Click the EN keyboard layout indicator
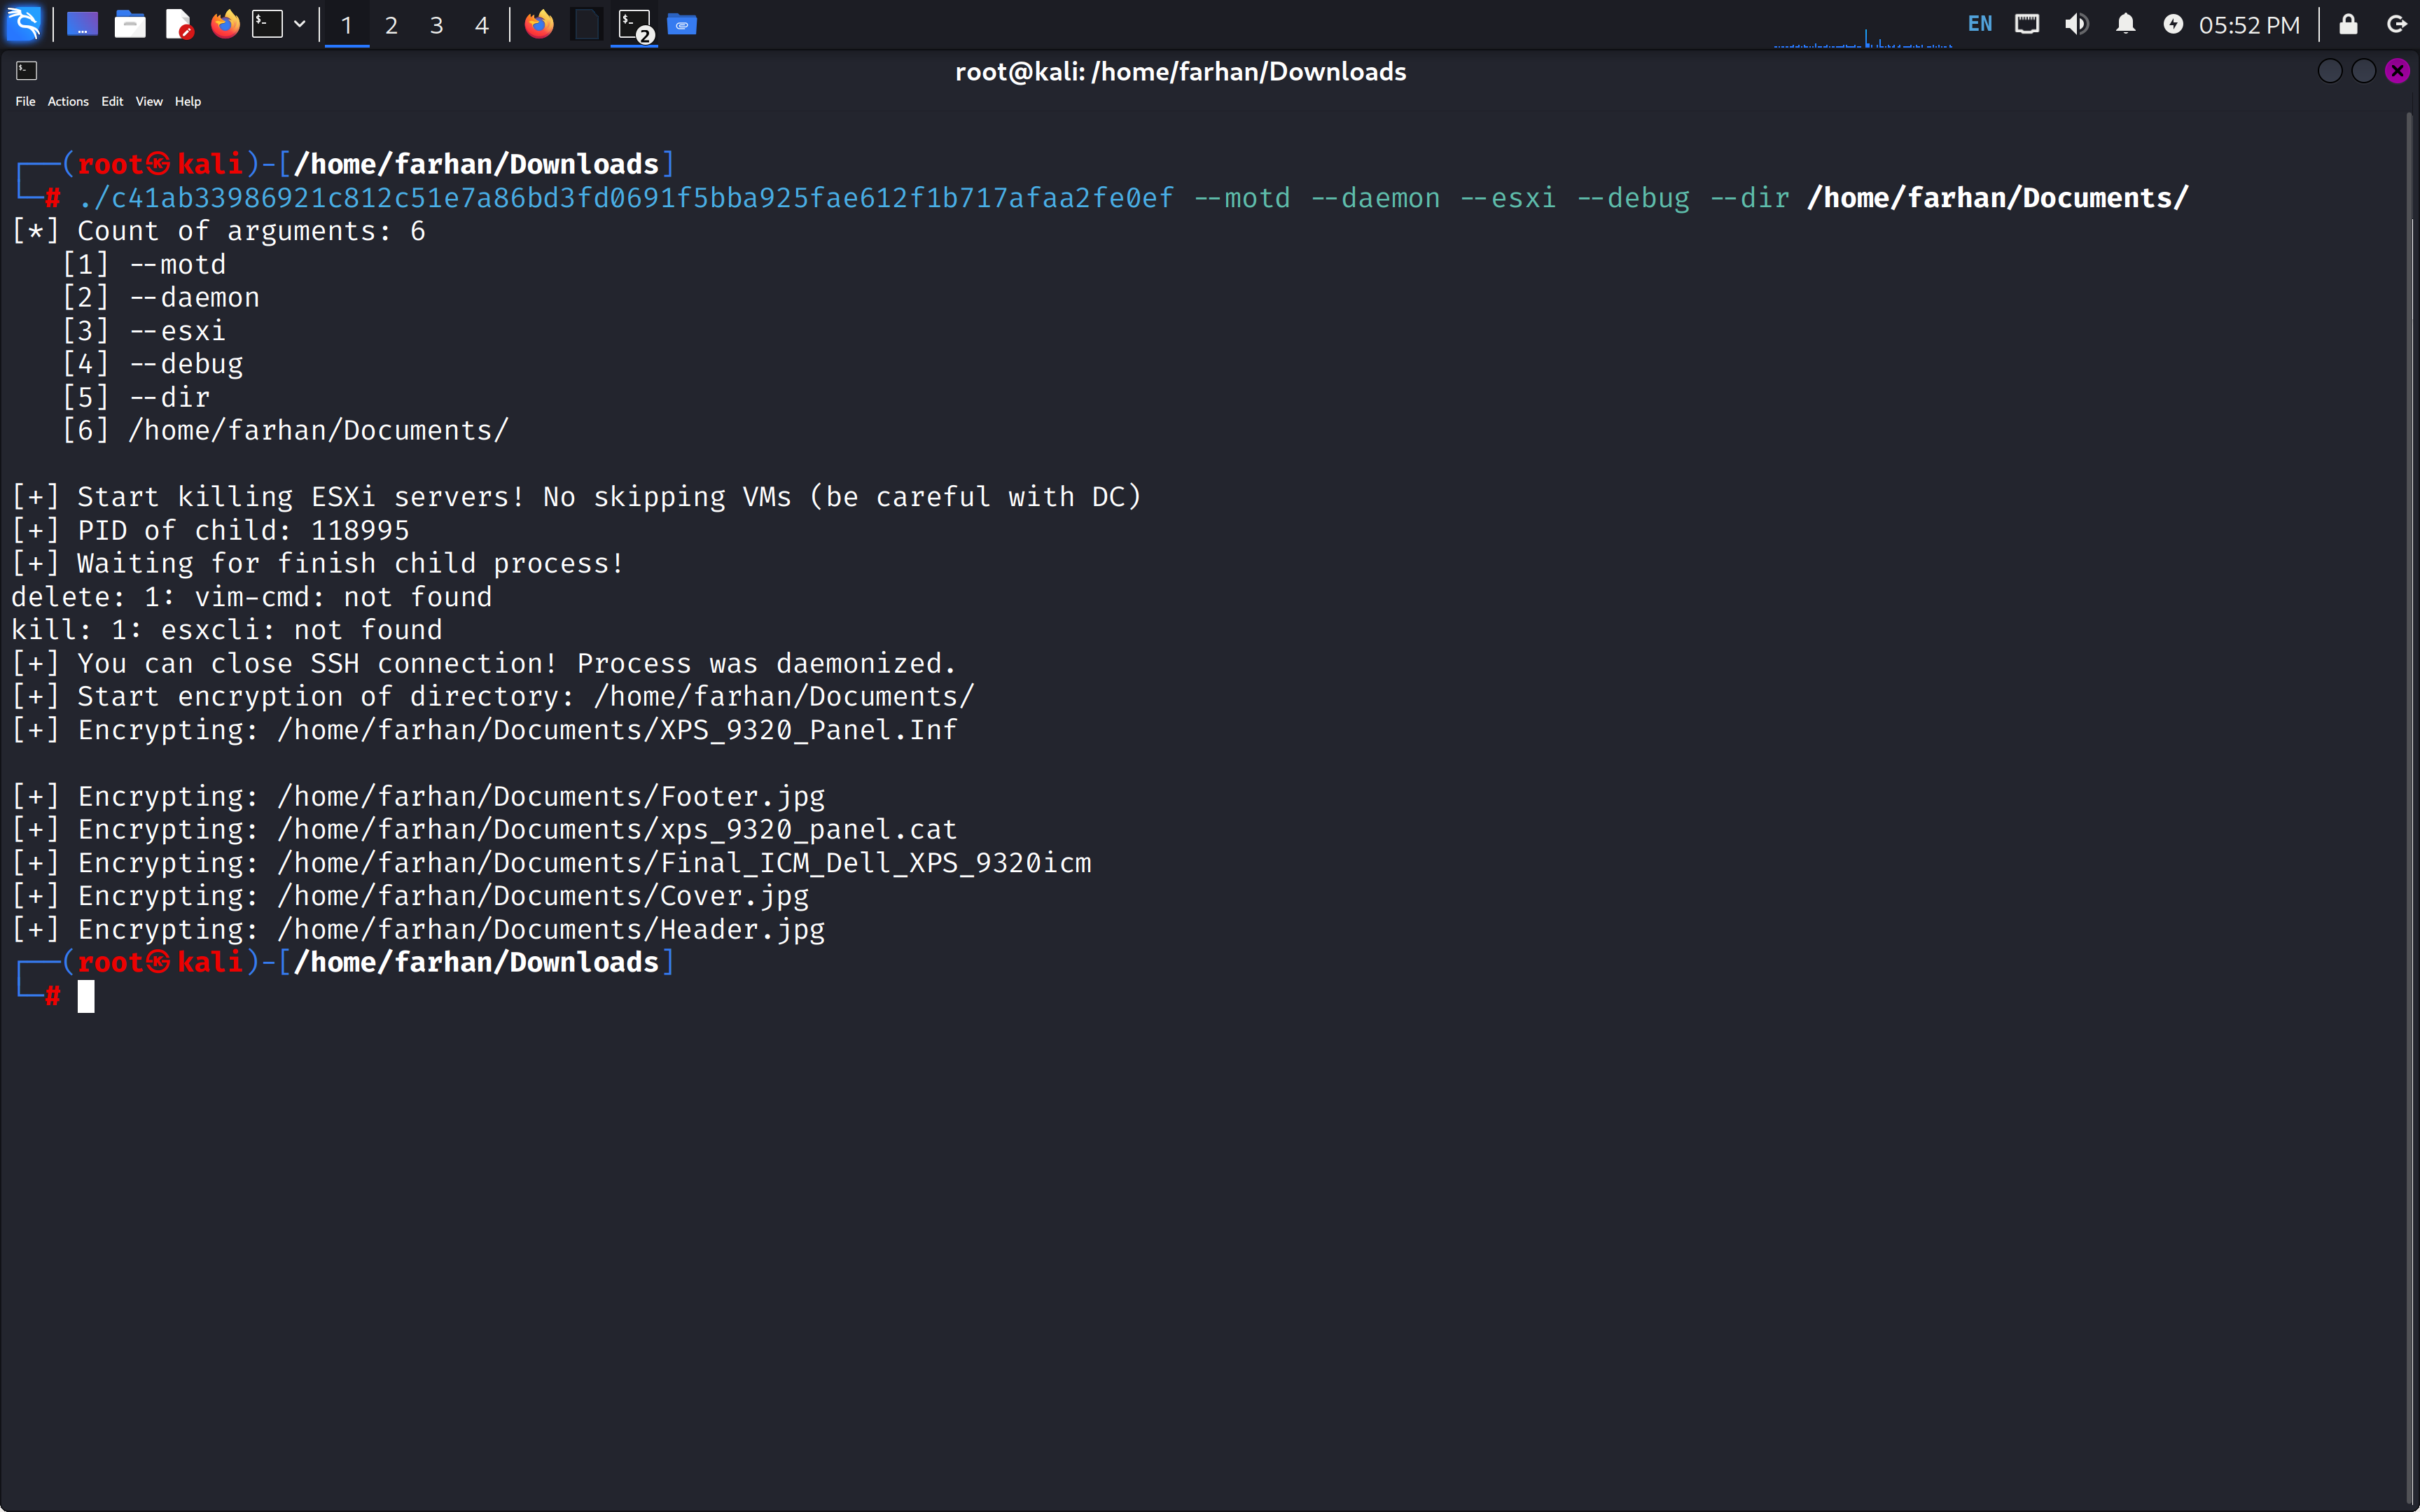The height and width of the screenshot is (1512, 2420). coord(1979,24)
